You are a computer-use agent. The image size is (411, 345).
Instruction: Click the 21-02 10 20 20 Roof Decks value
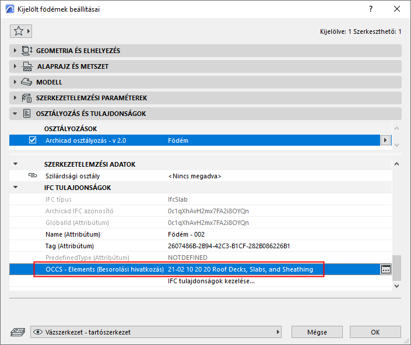[240, 269]
